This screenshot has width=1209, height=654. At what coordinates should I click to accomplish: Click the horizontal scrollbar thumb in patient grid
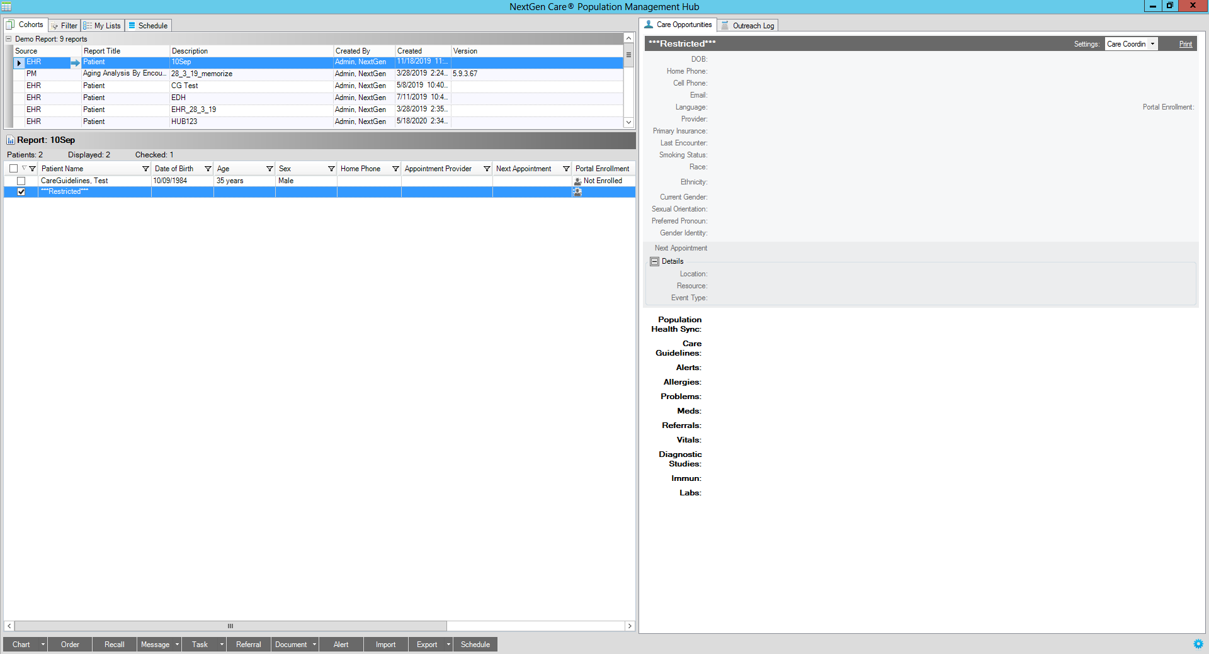pos(230,626)
